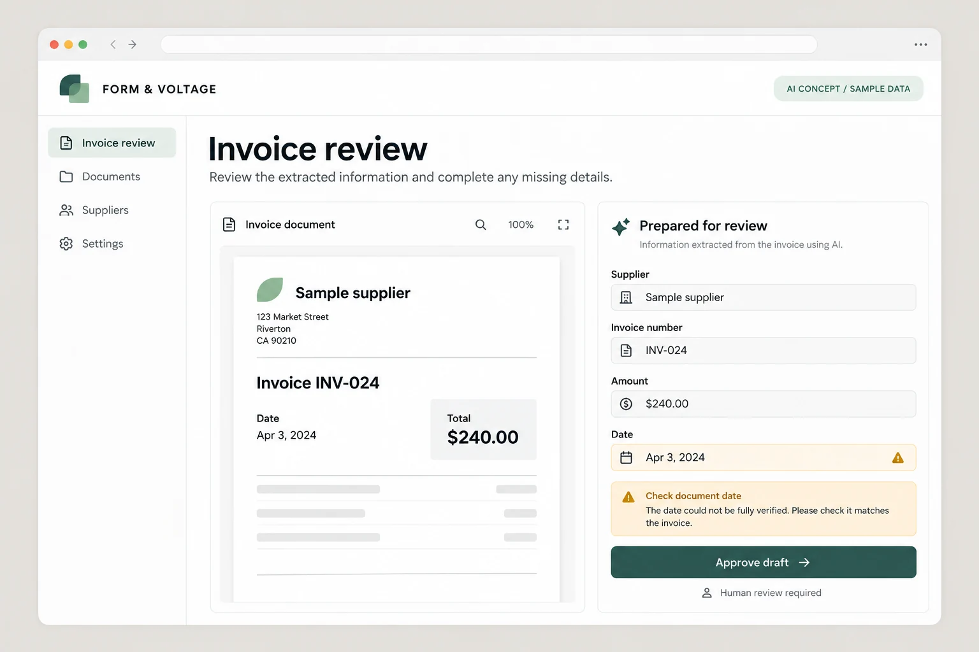Click the Suppliers people icon in sidebar
Screen dimensions: 979x652
[x=66, y=210]
